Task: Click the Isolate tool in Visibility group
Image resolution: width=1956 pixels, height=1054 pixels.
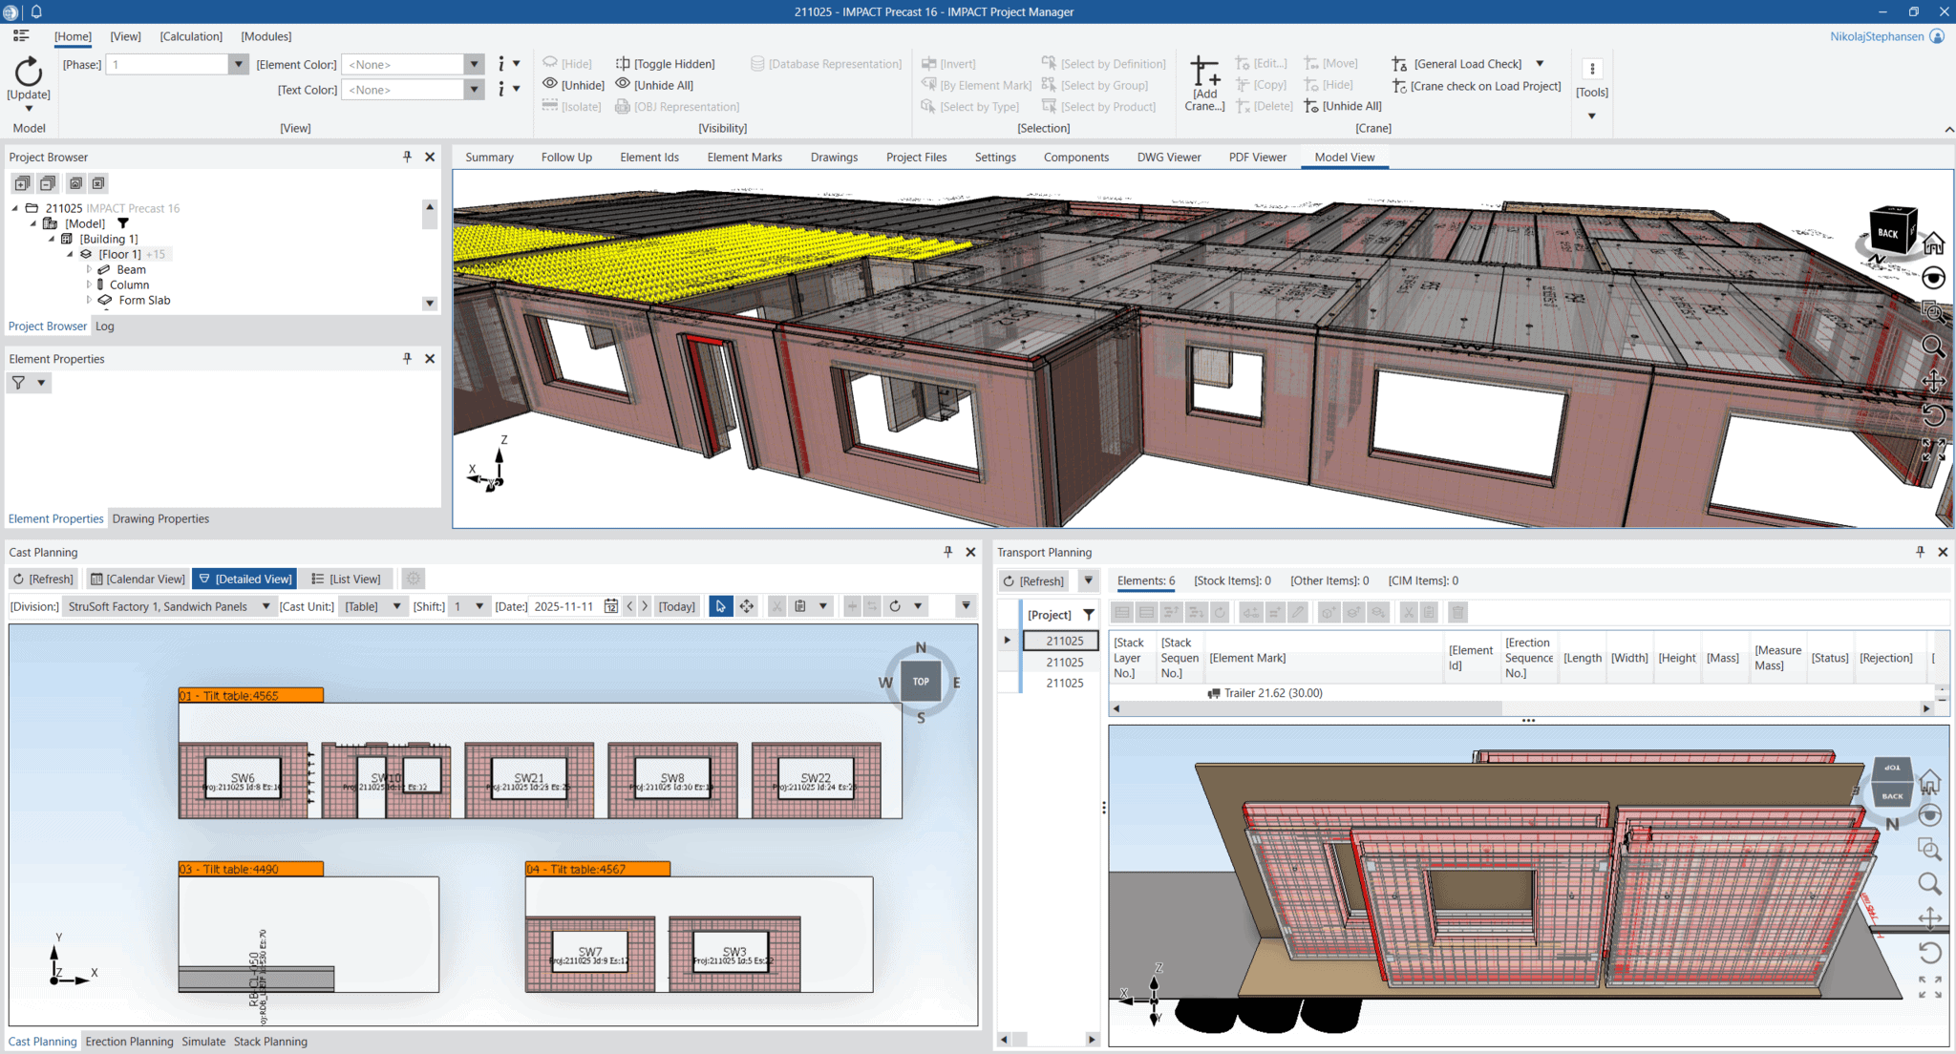Action: (572, 106)
